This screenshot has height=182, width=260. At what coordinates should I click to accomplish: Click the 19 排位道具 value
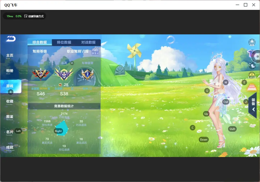[x=64, y=146]
